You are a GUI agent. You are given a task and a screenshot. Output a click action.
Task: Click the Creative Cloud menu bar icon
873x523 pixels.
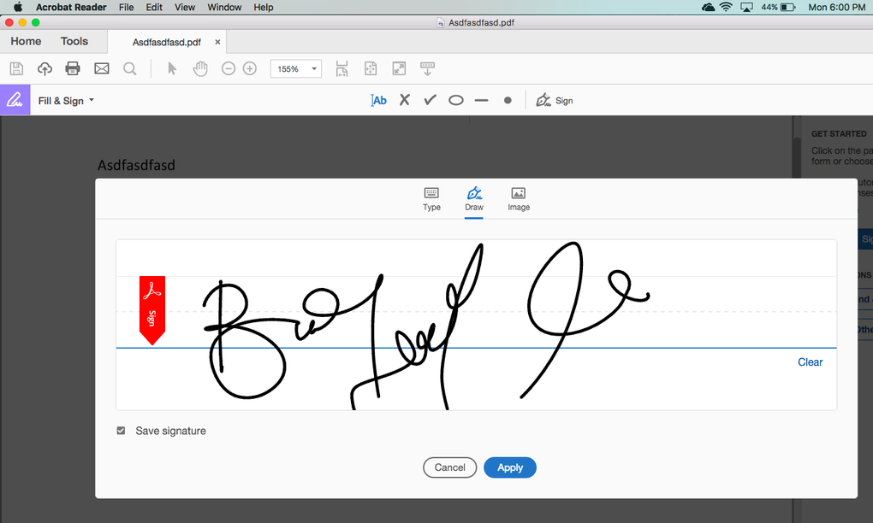tap(708, 7)
